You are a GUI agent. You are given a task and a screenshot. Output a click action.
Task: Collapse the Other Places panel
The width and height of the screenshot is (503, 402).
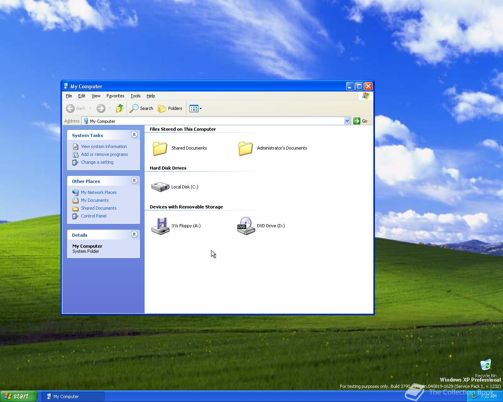tap(134, 181)
